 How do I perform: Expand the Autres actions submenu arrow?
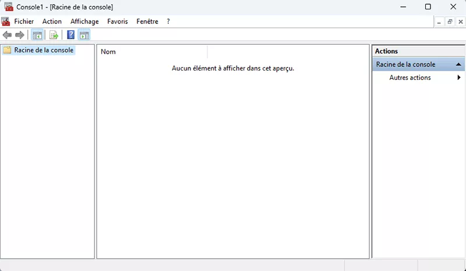[x=459, y=78]
